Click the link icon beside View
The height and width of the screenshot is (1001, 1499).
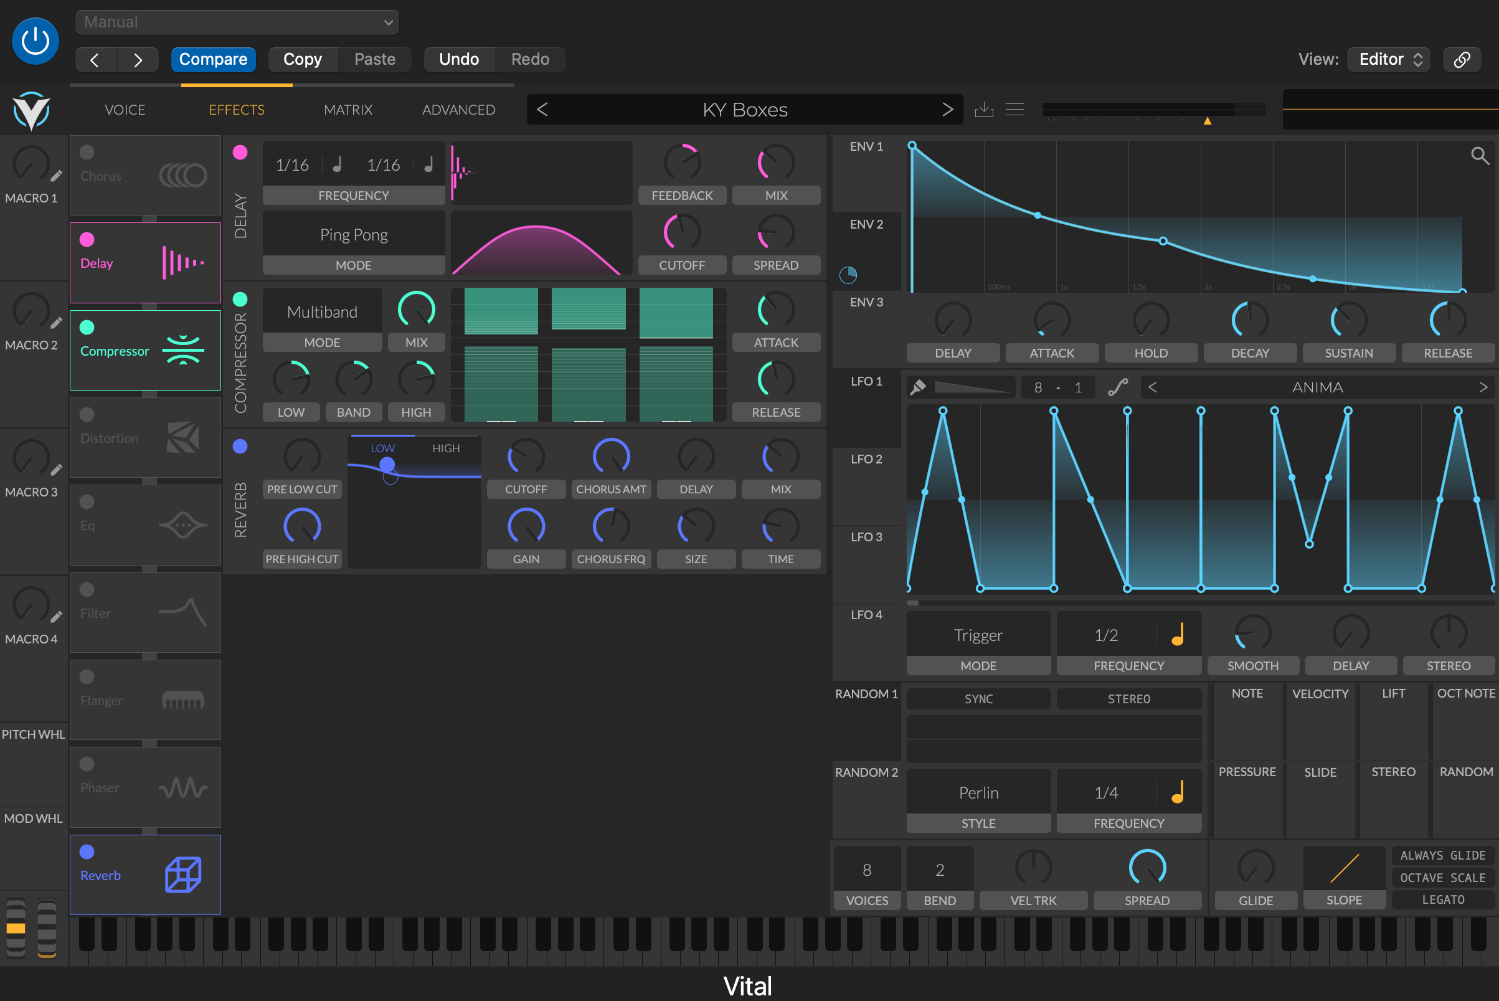[x=1462, y=59]
